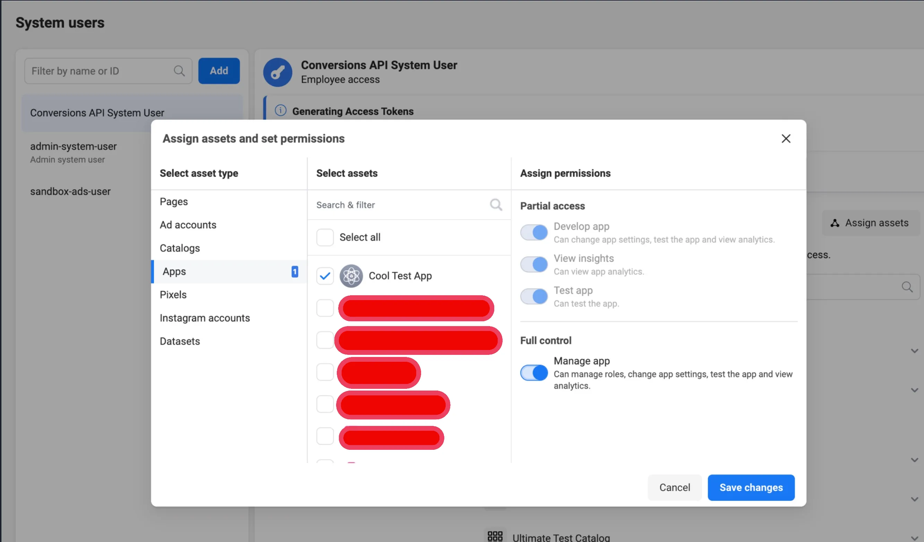The width and height of the screenshot is (924, 542).
Task: Select the Catalogs asset type
Action: pos(229,248)
